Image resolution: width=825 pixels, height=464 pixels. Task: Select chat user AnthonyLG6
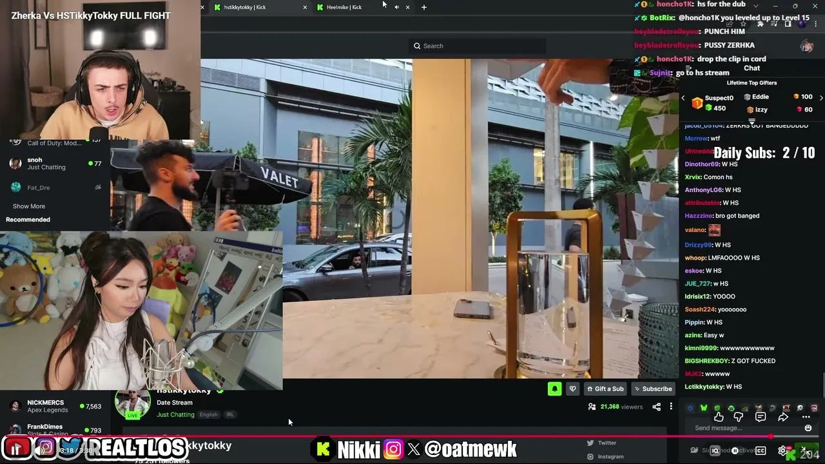click(x=703, y=190)
